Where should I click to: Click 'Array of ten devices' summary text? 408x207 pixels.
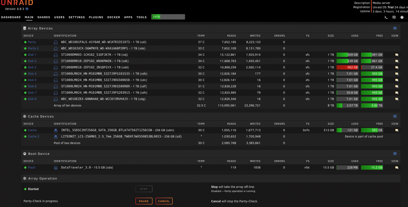click(x=67, y=106)
